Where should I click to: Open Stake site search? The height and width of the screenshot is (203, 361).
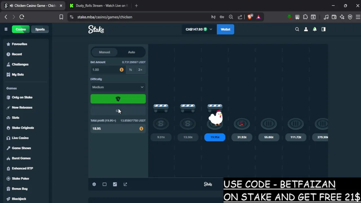click(x=297, y=29)
